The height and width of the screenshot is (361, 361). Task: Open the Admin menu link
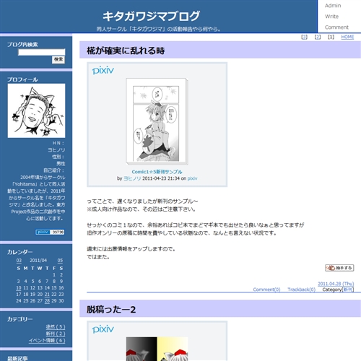(x=333, y=6)
